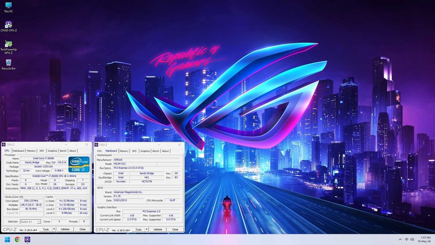Open the SPD tab in the mainboard CPU-Z window
435x245 pixels.
pos(134,151)
